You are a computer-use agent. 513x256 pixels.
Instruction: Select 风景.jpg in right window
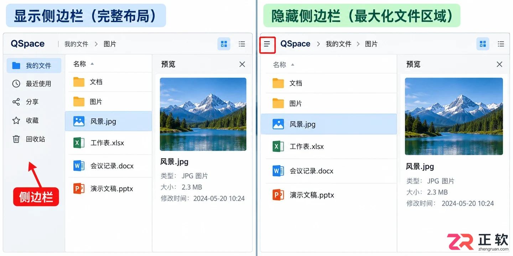point(329,124)
